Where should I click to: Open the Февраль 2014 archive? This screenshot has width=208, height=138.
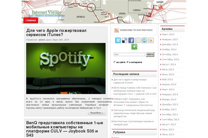tap(170, 95)
